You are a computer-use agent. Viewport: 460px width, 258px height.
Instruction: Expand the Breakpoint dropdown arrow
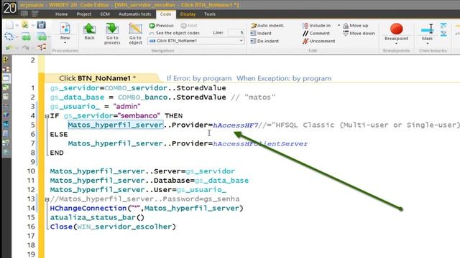396,44
